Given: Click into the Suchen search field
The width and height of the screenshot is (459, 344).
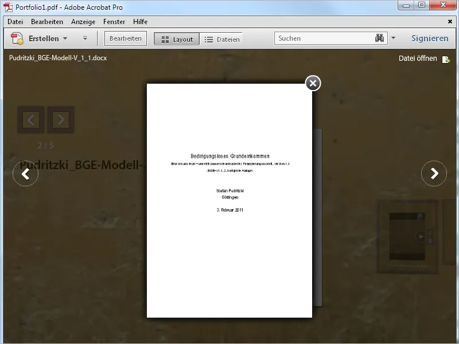Looking at the screenshot, I should (325, 38).
